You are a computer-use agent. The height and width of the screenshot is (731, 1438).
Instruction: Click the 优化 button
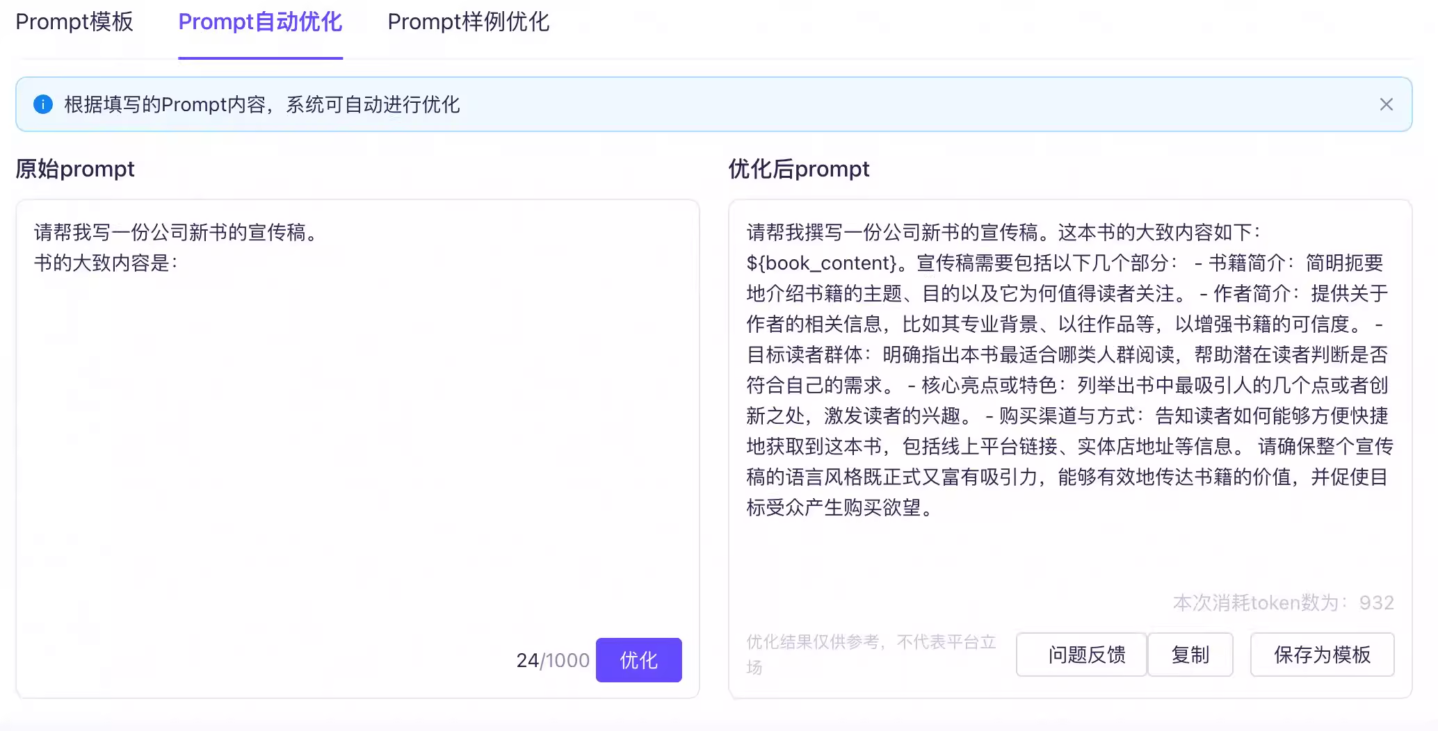(x=638, y=659)
